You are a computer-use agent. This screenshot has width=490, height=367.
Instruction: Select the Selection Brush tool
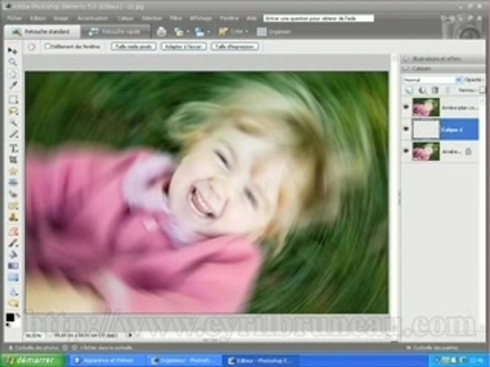click(x=13, y=134)
